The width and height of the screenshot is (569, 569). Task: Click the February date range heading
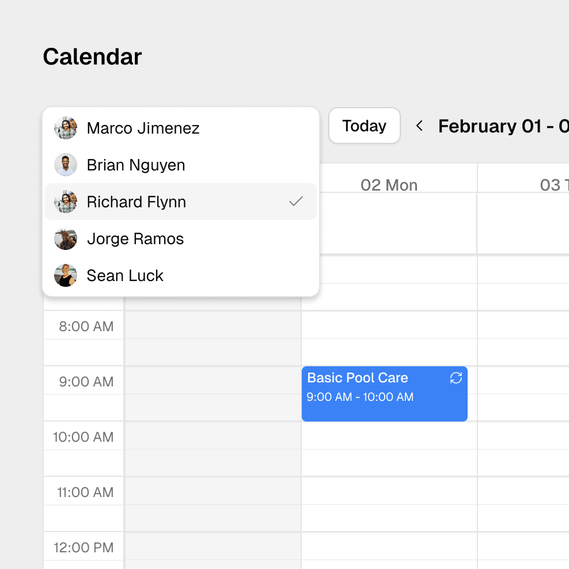501,126
